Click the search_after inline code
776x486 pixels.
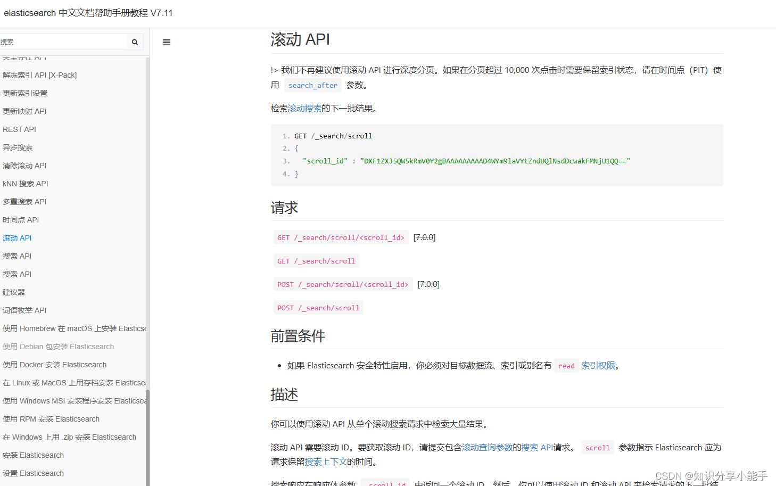[313, 85]
